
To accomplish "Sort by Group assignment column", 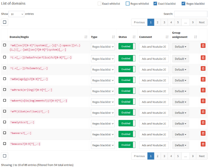I will (x=195, y=37).
